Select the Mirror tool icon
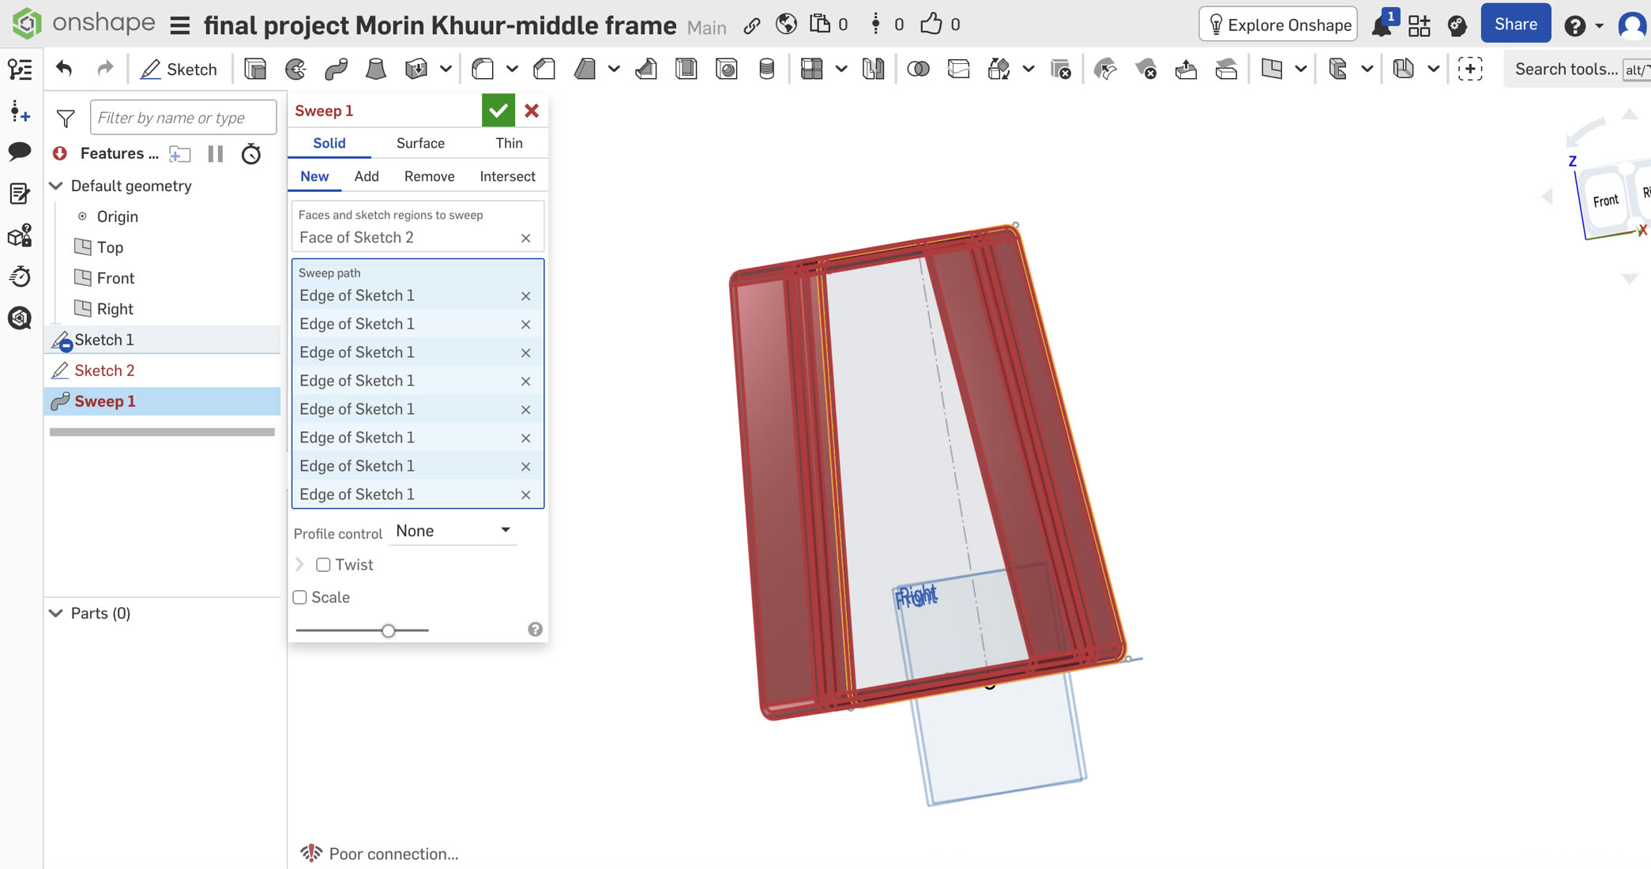1651x869 pixels. [x=873, y=69]
